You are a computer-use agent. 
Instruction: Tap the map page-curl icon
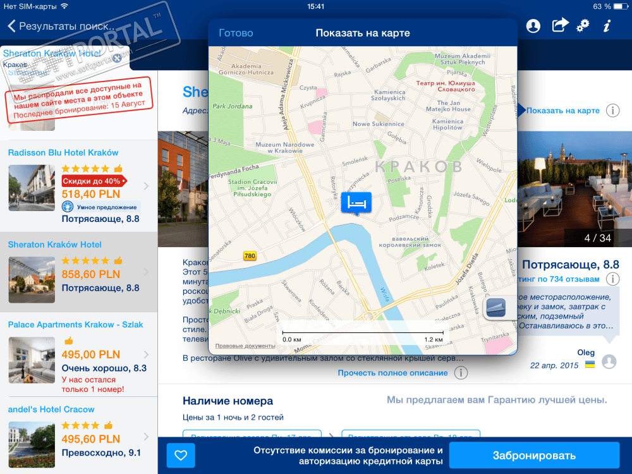pyautogui.click(x=497, y=308)
